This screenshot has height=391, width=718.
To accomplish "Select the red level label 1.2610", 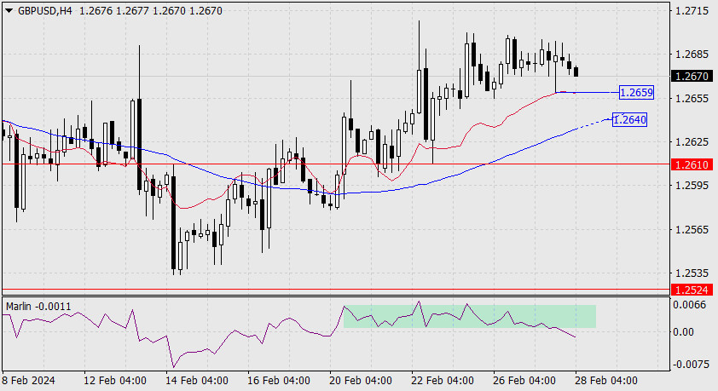I will (692, 164).
